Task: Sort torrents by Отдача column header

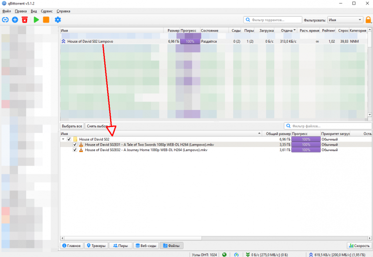Action: 286,31
